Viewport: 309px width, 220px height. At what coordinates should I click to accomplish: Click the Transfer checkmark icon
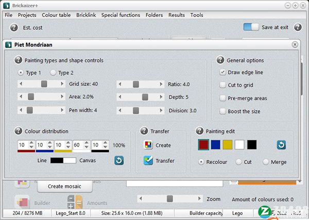pyautogui.click(x=148, y=160)
